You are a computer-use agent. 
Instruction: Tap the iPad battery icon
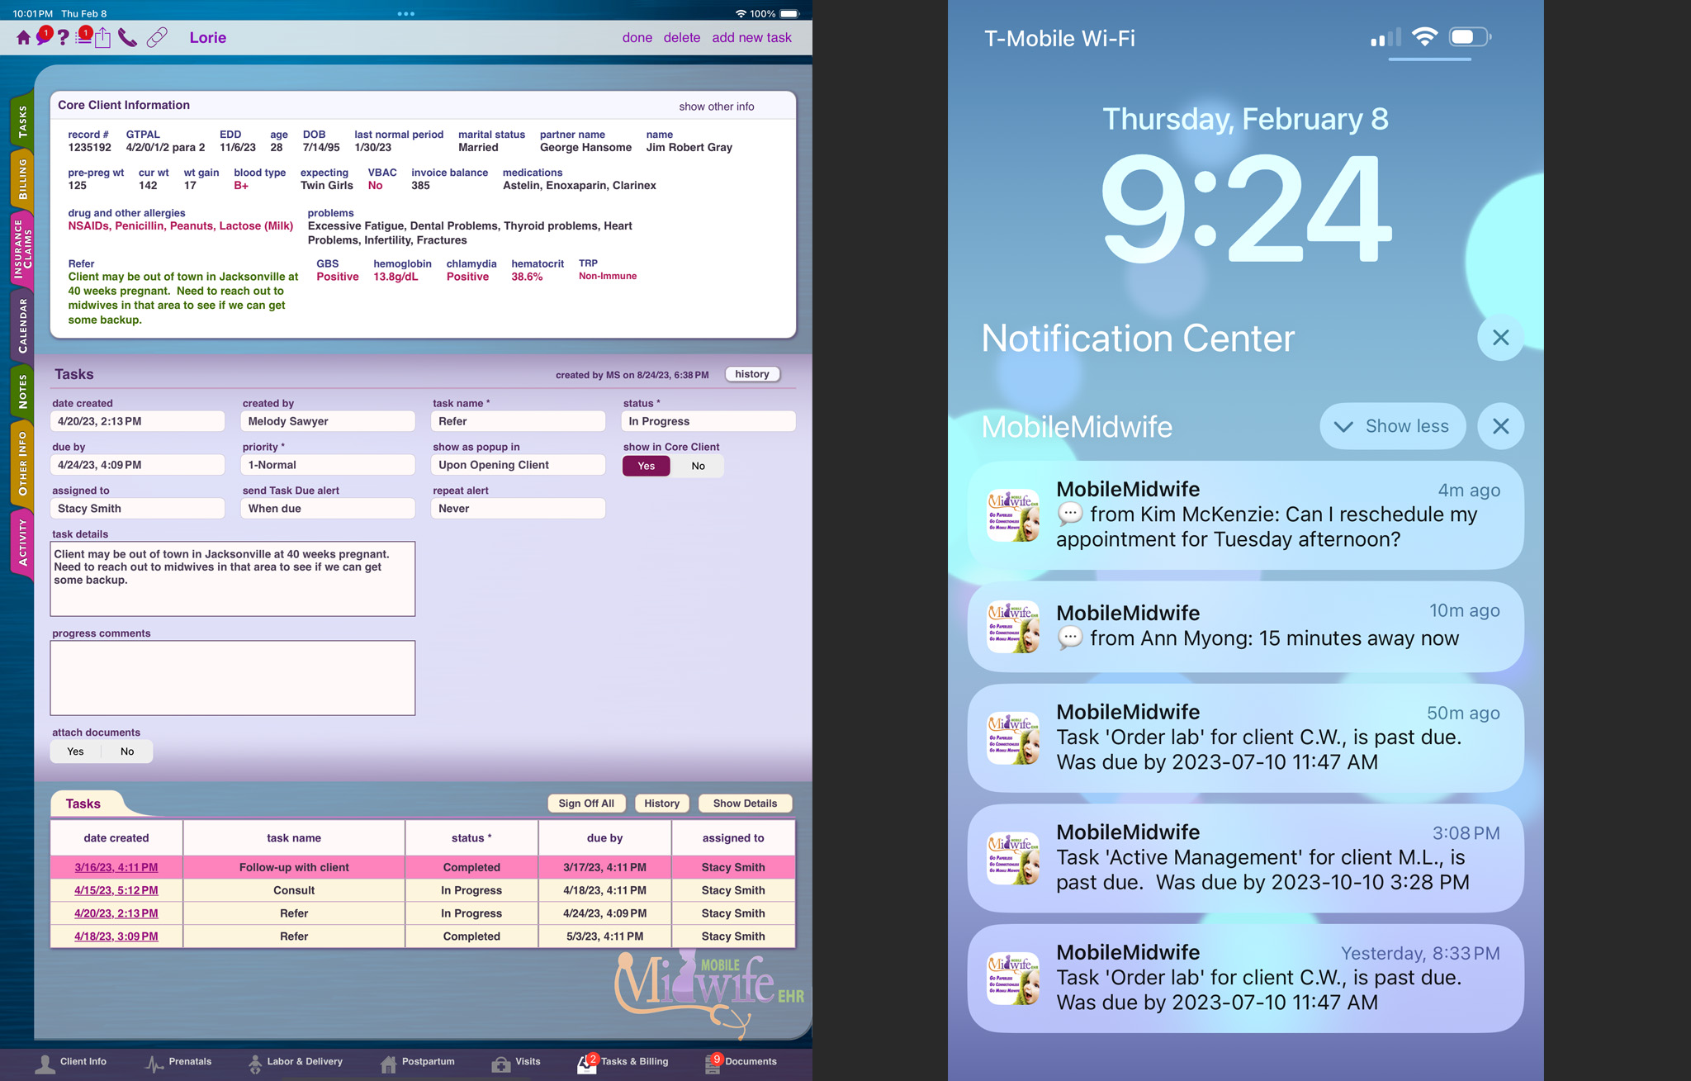coord(790,14)
